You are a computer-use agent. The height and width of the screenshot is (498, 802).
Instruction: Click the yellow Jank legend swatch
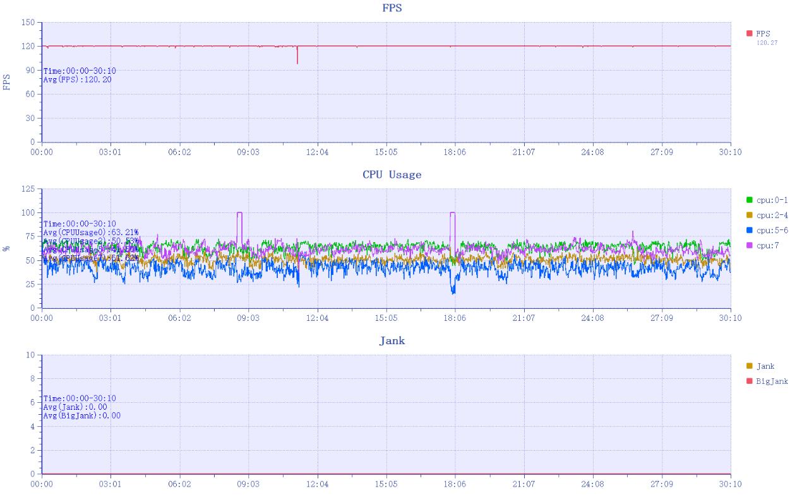coord(750,366)
